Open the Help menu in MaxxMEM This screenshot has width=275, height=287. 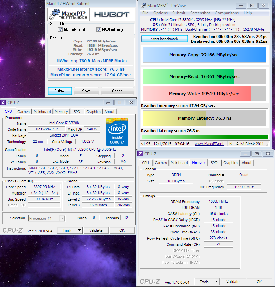coord(248,13)
